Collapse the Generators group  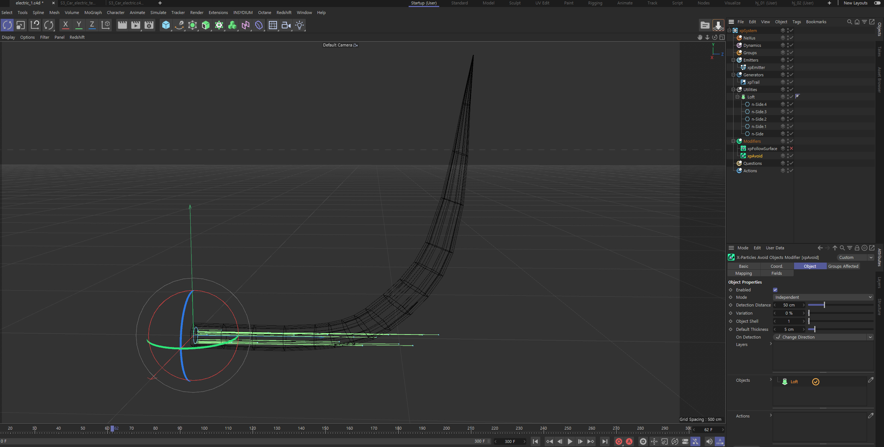[734, 75]
